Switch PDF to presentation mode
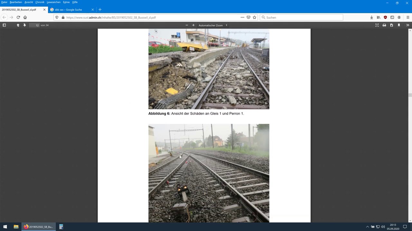 click(377, 25)
